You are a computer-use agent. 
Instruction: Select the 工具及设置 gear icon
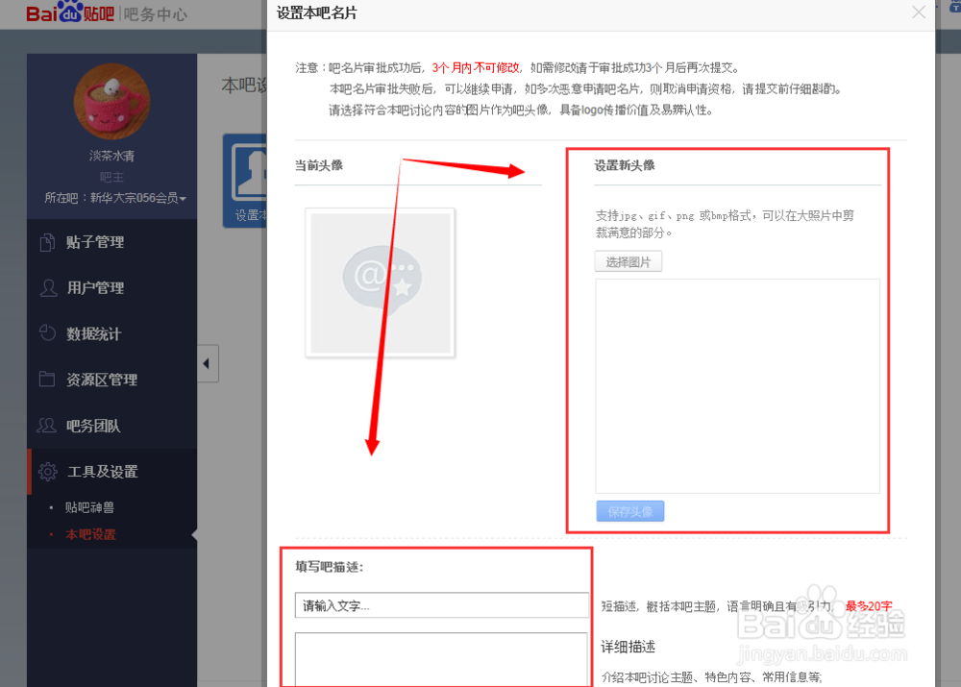pos(48,472)
